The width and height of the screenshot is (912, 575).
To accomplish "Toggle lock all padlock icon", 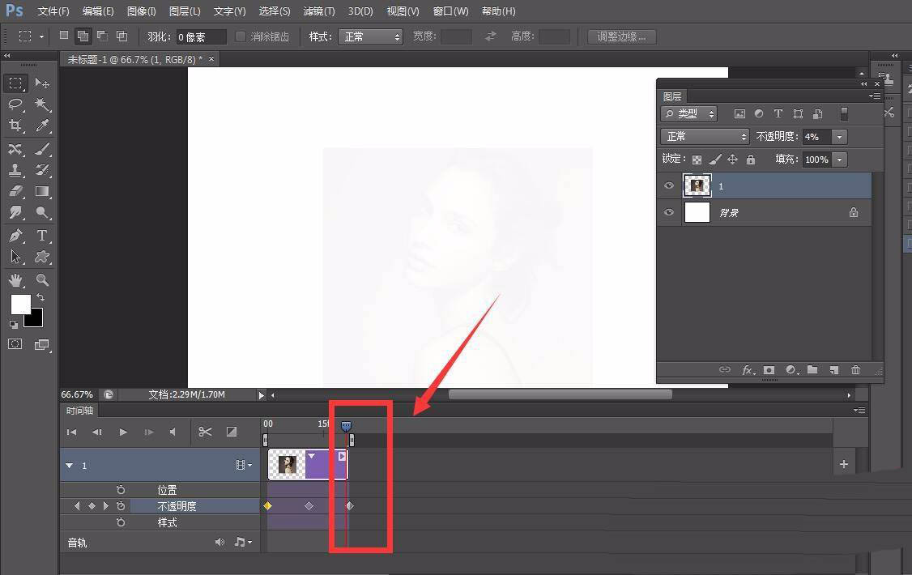I will (751, 160).
